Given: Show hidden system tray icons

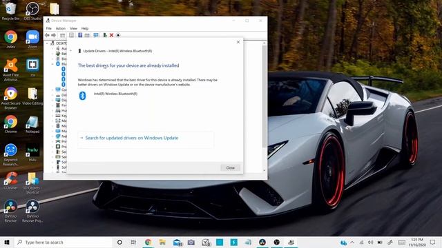Looking at the screenshot, I should point(352,242).
